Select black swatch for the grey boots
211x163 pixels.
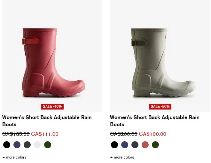coord(114,145)
